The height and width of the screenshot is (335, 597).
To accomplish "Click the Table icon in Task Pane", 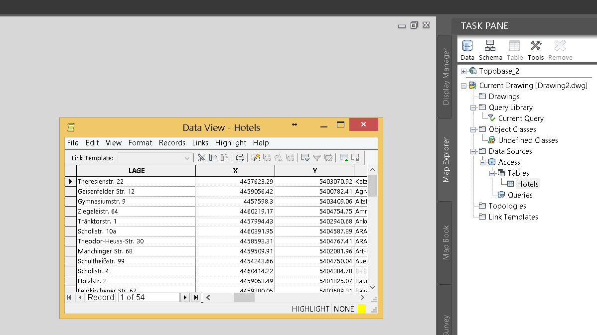I will pyautogui.click(x=515, y=50).
